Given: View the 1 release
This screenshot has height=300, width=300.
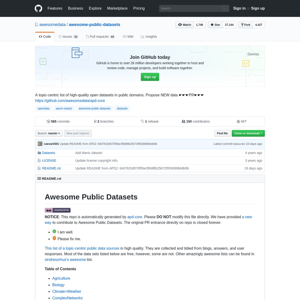Looking at the screenshot, I should [150, 121].
